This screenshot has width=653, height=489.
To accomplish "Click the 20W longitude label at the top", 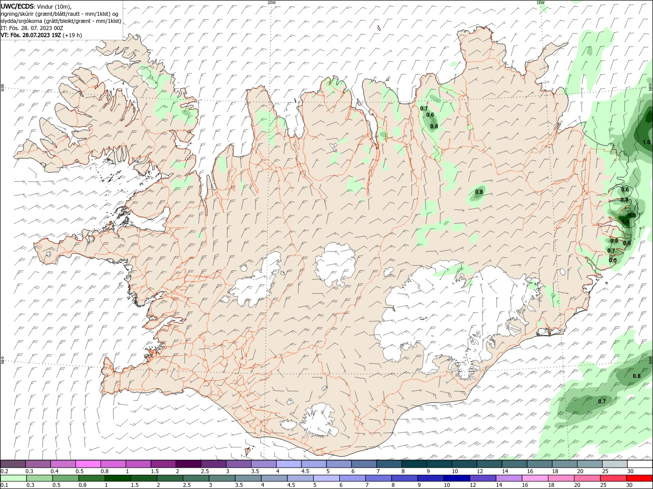I will pos(271,3).
